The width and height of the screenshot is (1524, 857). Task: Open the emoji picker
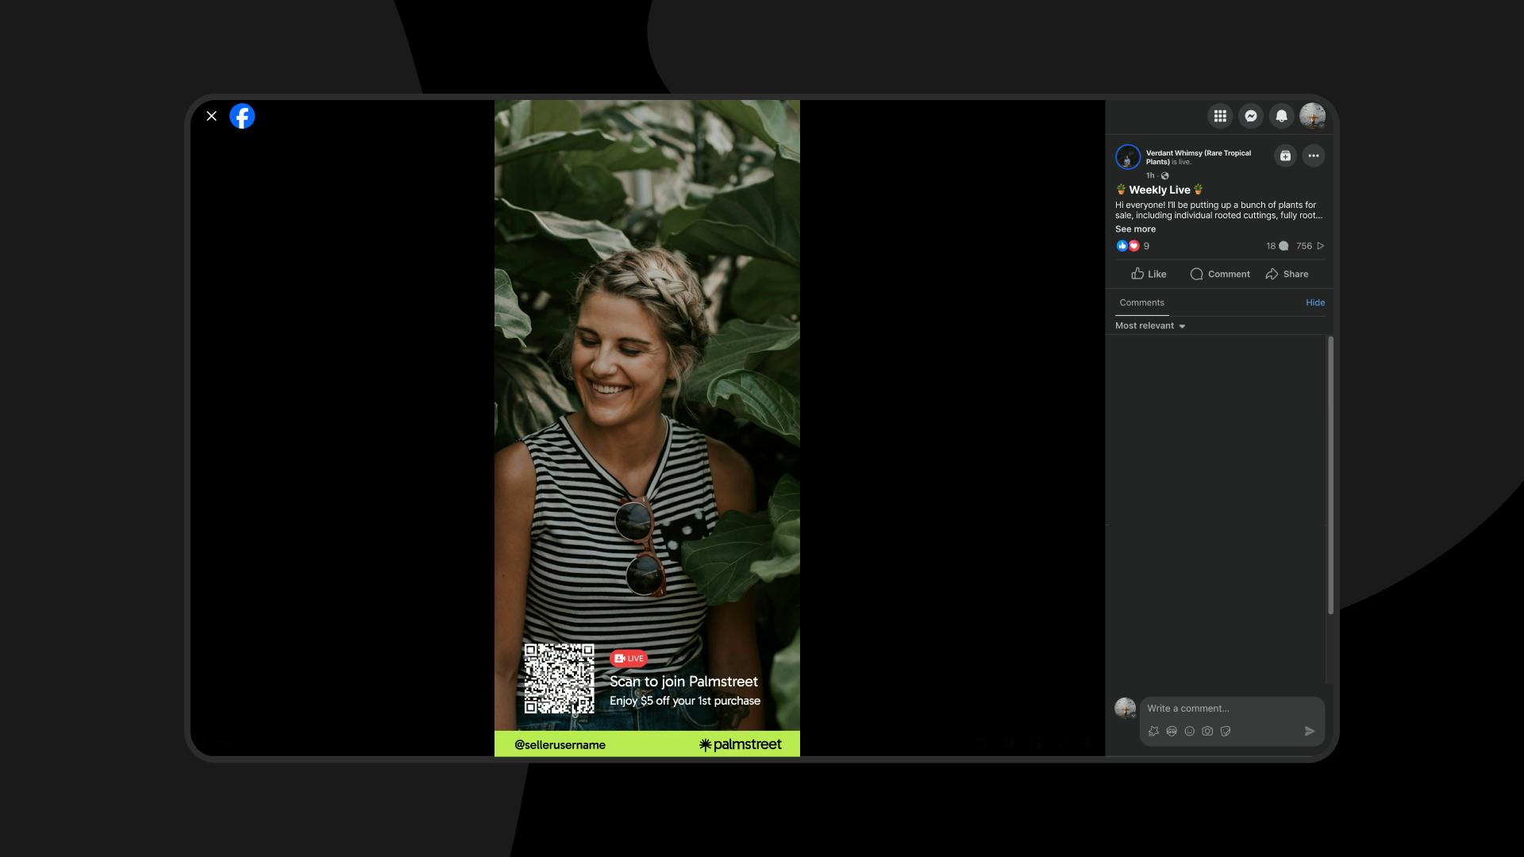[x=1189, y=732]
